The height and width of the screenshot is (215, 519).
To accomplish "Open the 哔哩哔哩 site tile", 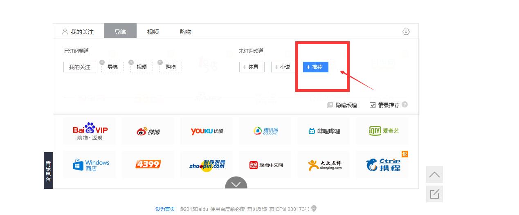I will coord(324,131).
